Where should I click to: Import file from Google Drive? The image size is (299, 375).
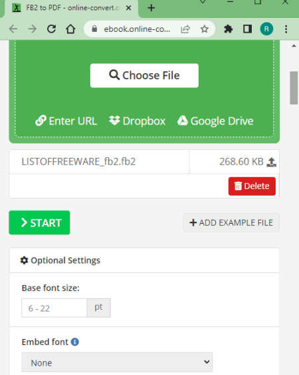pos(215,121)
